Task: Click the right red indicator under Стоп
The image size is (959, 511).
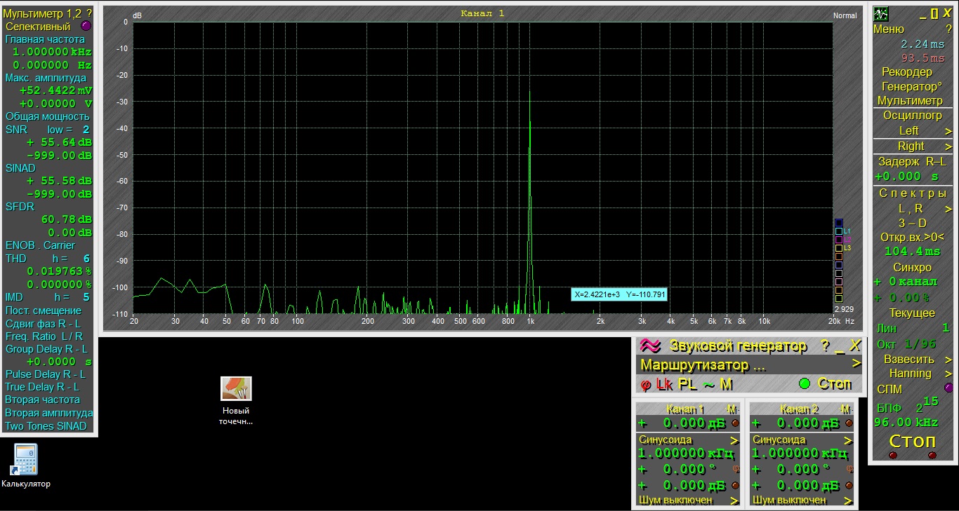Action: (x=932, y=455)
